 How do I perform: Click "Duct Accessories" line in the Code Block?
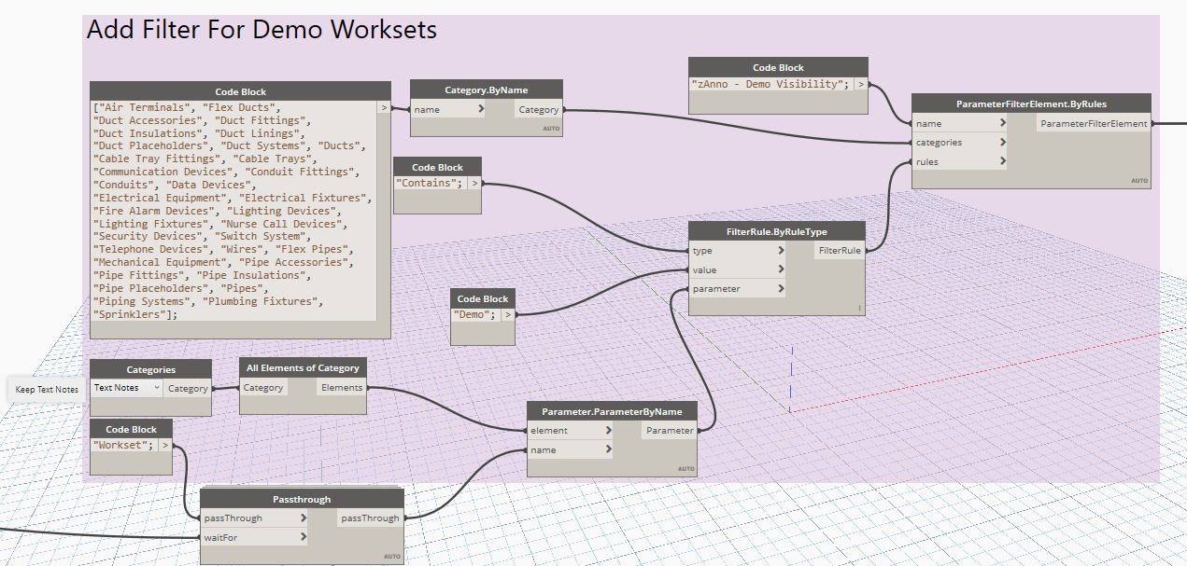[x=202, y=120]
